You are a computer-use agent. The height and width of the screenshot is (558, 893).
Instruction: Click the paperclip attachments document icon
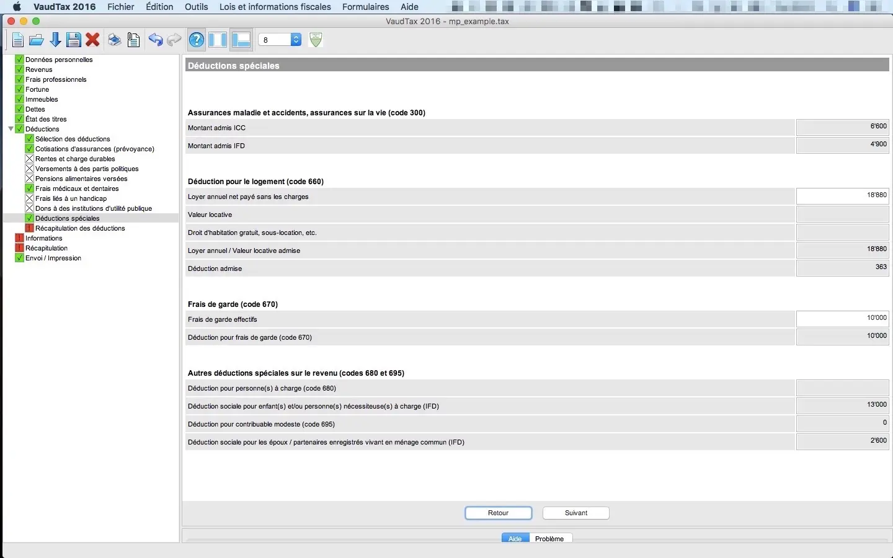click(x=133, y=40)
